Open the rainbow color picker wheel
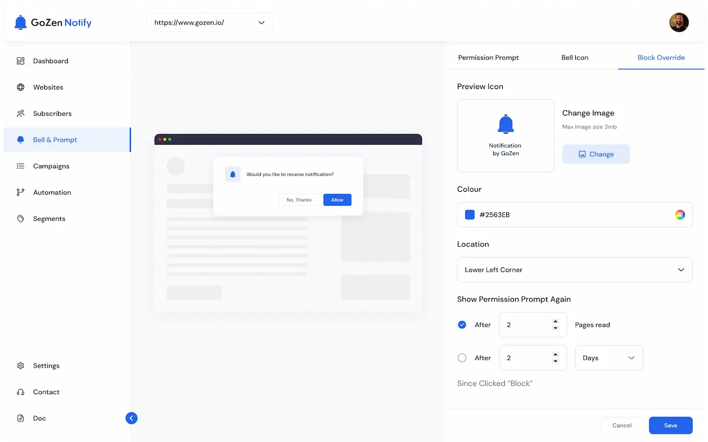 pos(680,215)
